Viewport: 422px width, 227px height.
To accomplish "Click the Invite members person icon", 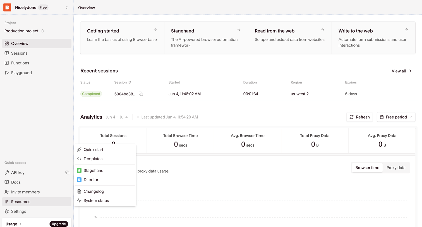I will click(7, 192).
